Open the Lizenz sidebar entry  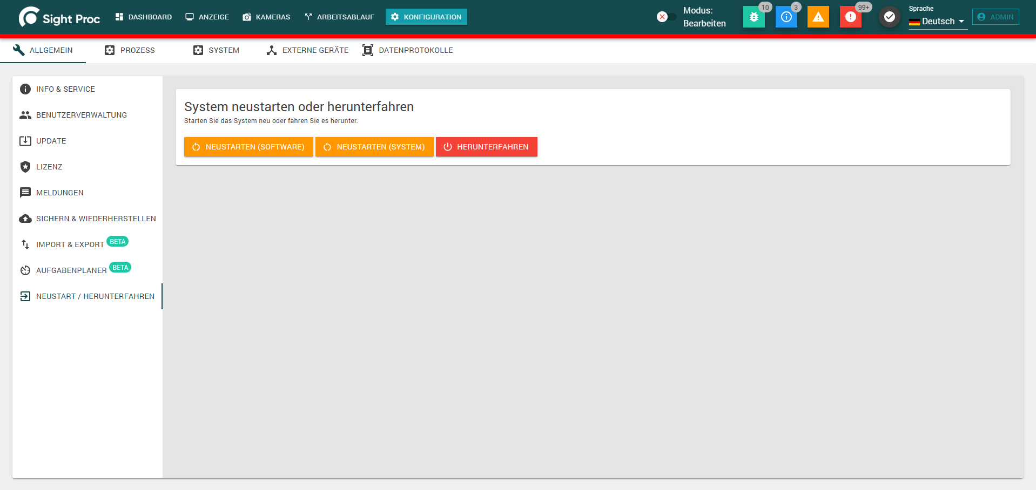[x=87, y=167]
